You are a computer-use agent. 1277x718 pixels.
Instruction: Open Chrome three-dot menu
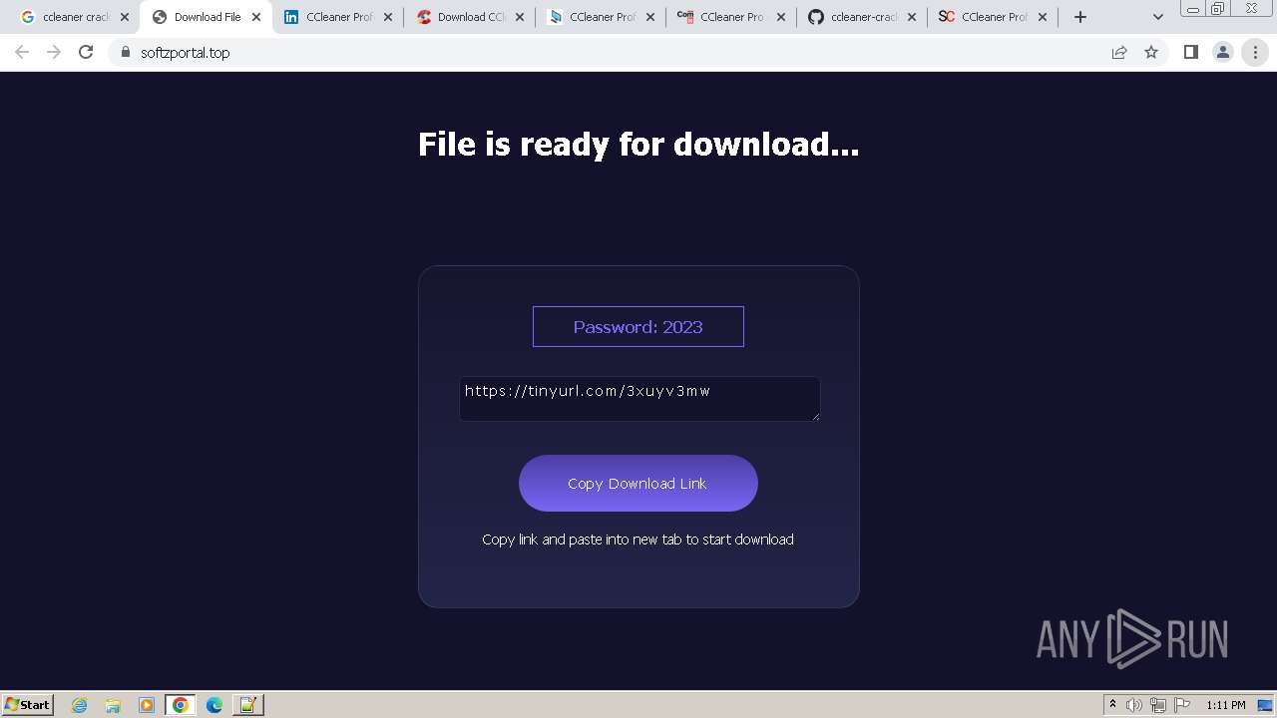click(1255, 53)
